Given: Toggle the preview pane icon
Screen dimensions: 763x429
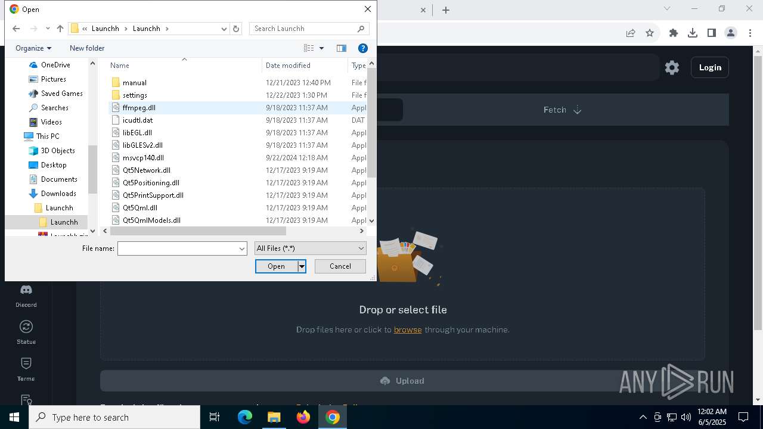Looking at the screenshot, I should click(x=342, y=48).
